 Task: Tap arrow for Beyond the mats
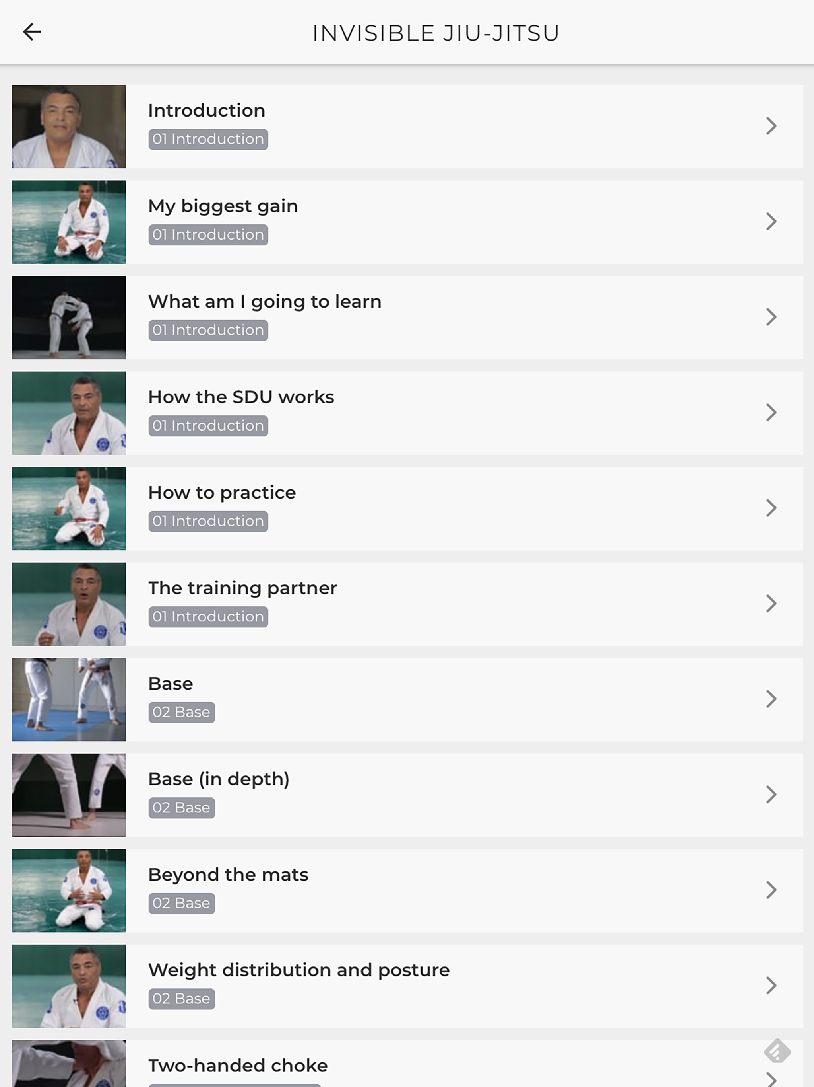[771, 890]
